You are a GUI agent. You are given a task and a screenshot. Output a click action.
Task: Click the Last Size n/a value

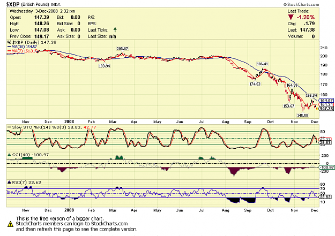point(113,36)
